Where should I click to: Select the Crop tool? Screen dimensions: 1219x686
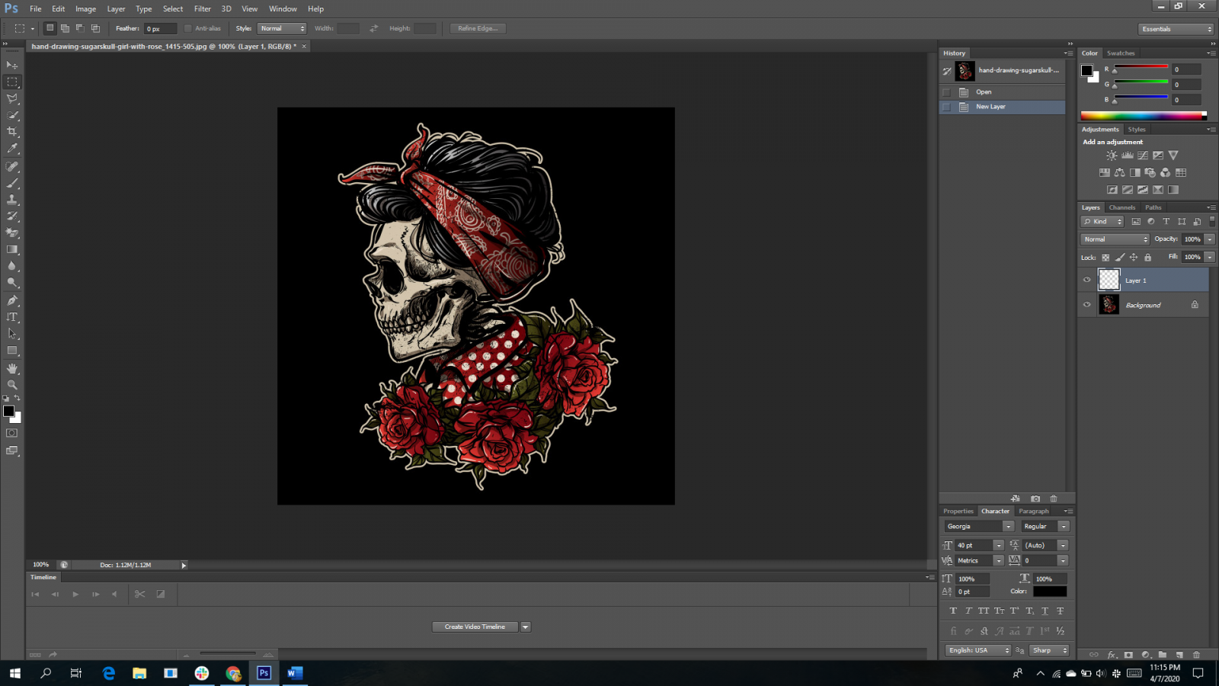click(12, 132)
